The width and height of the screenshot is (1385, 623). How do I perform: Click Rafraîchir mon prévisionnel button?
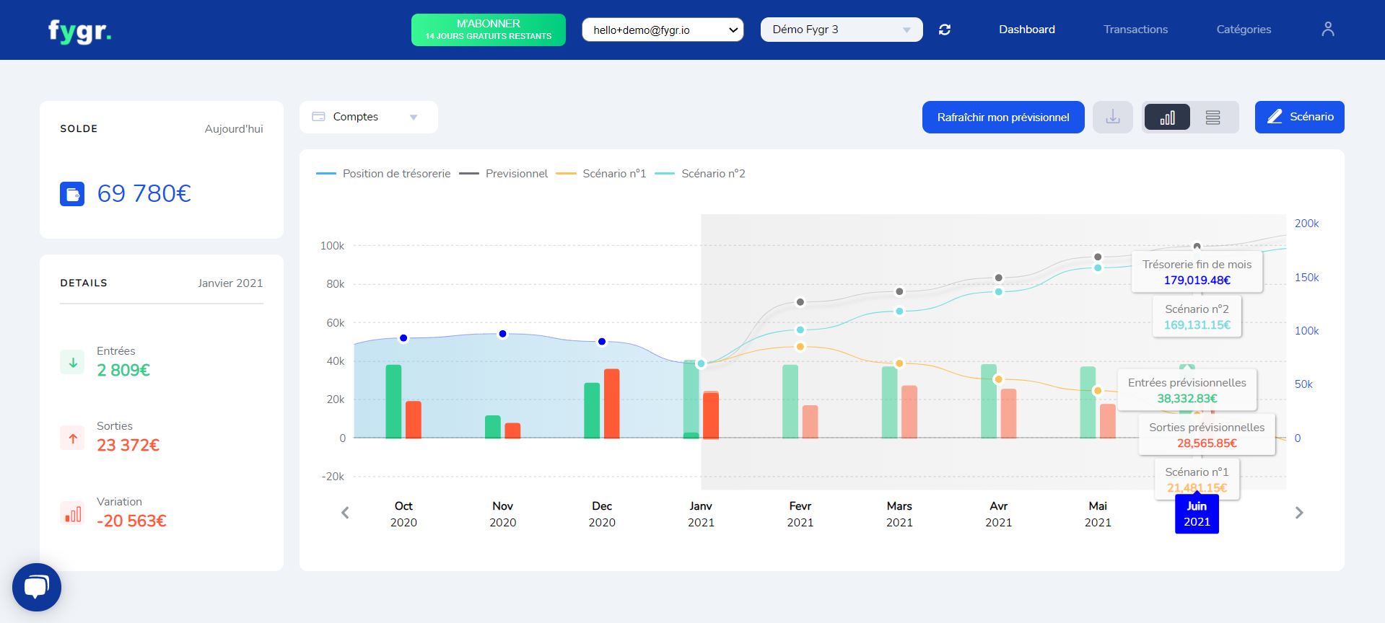point(1003,117)
